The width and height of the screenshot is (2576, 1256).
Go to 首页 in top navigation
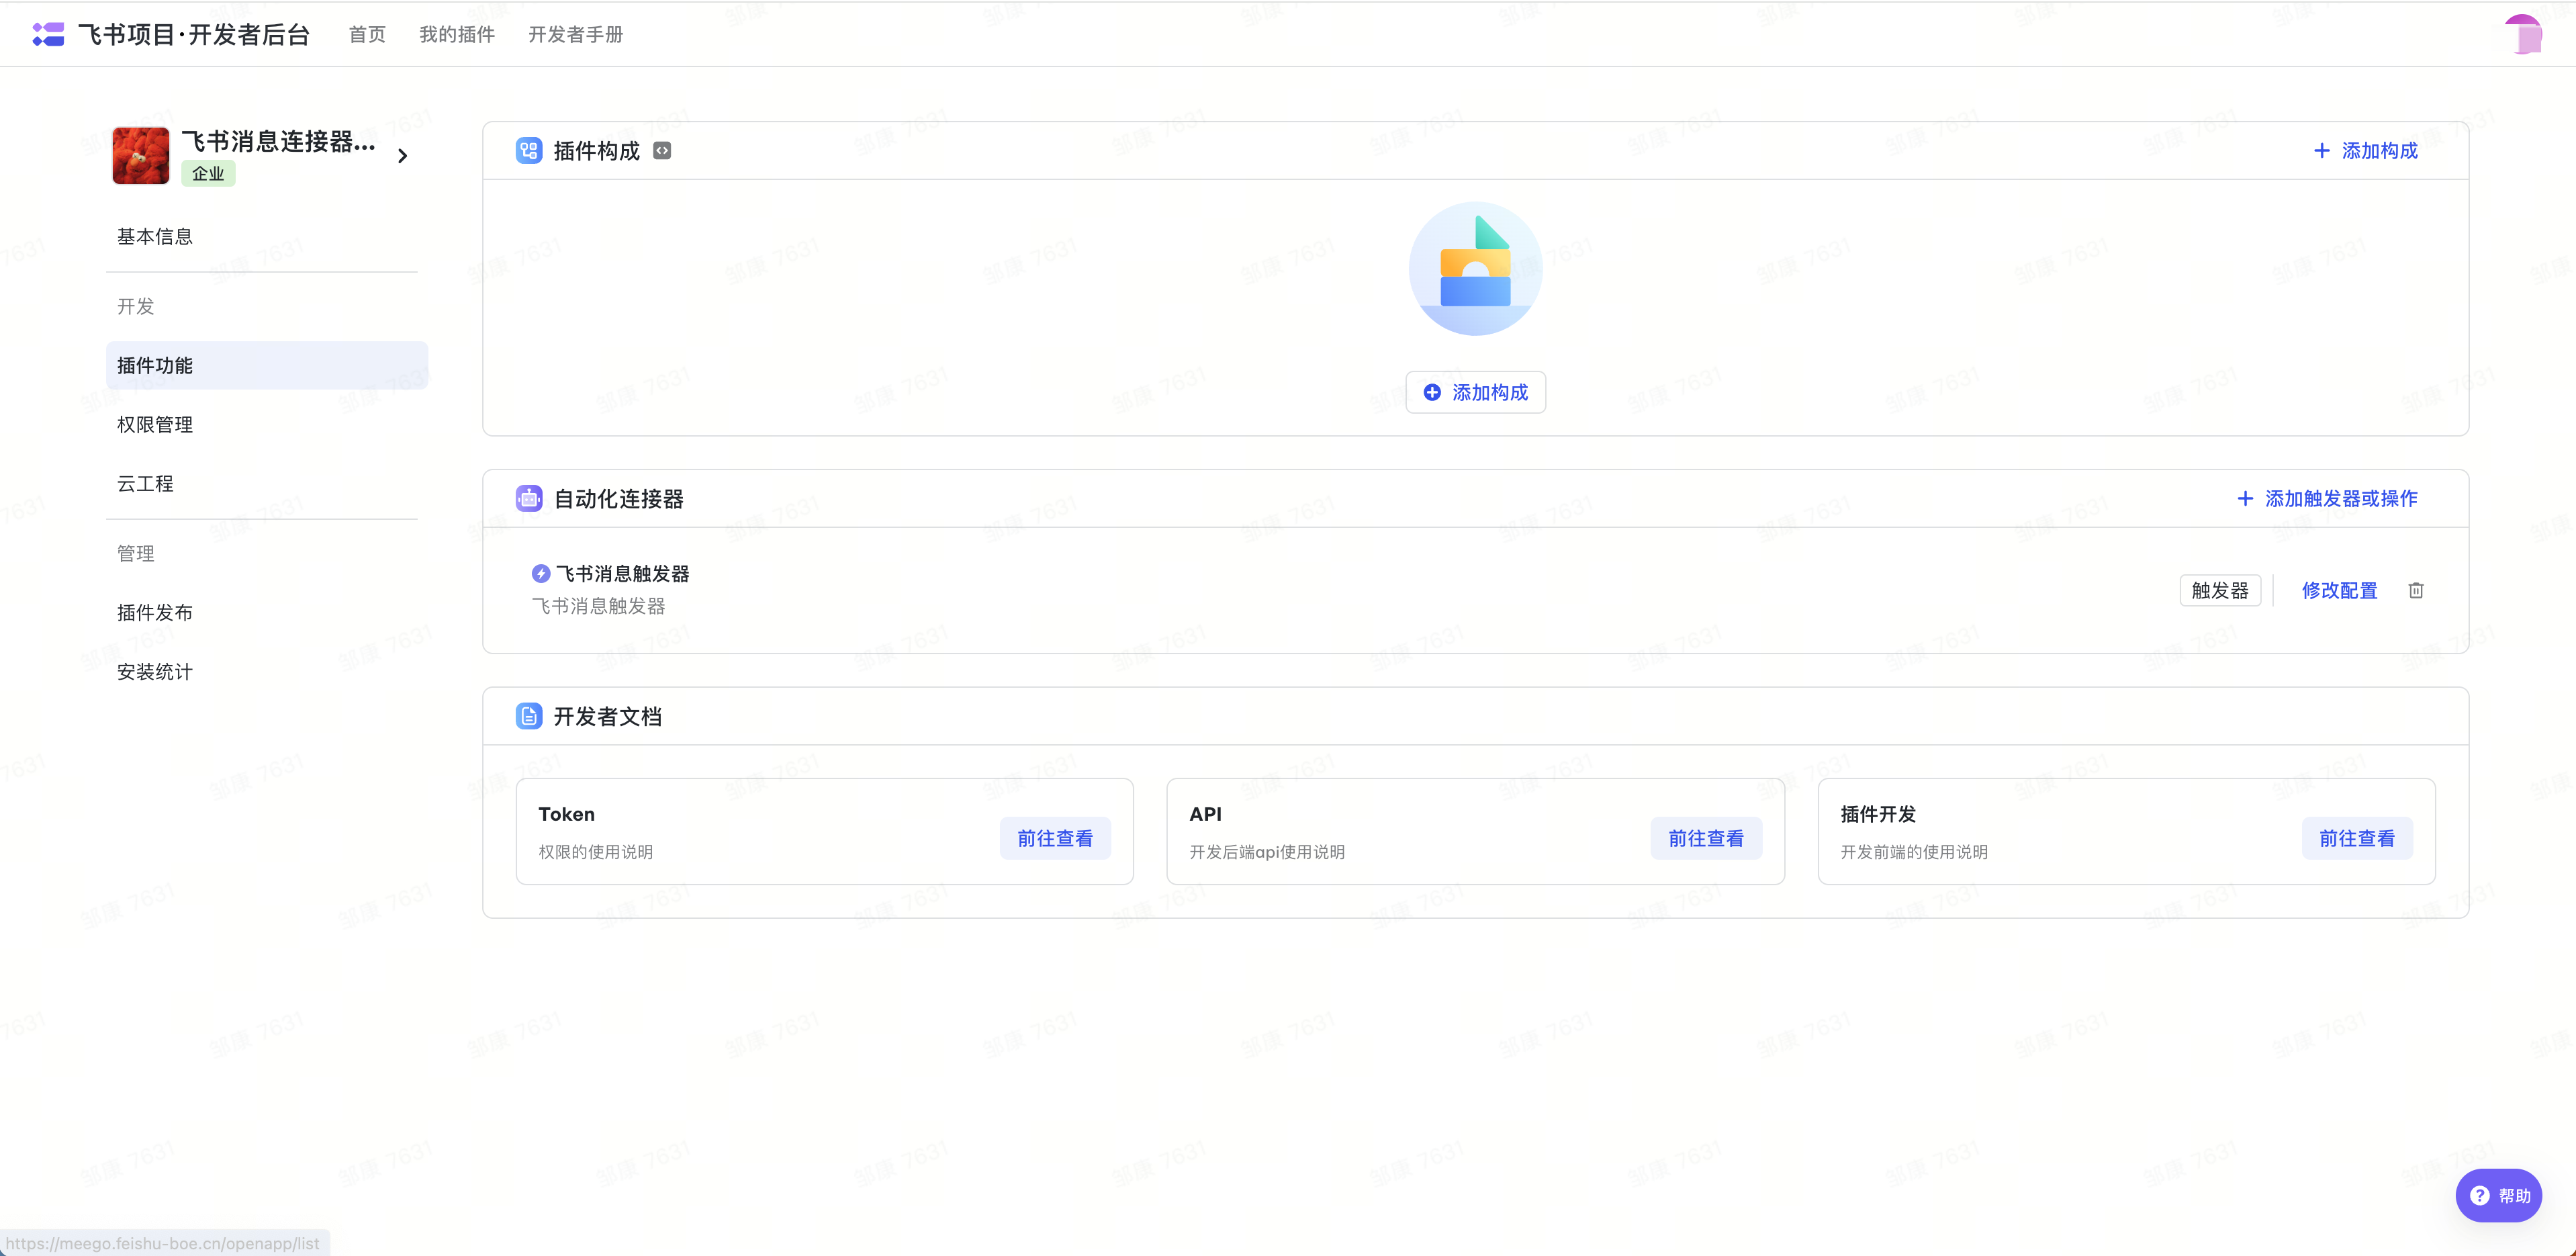click(x=367, y=35)
